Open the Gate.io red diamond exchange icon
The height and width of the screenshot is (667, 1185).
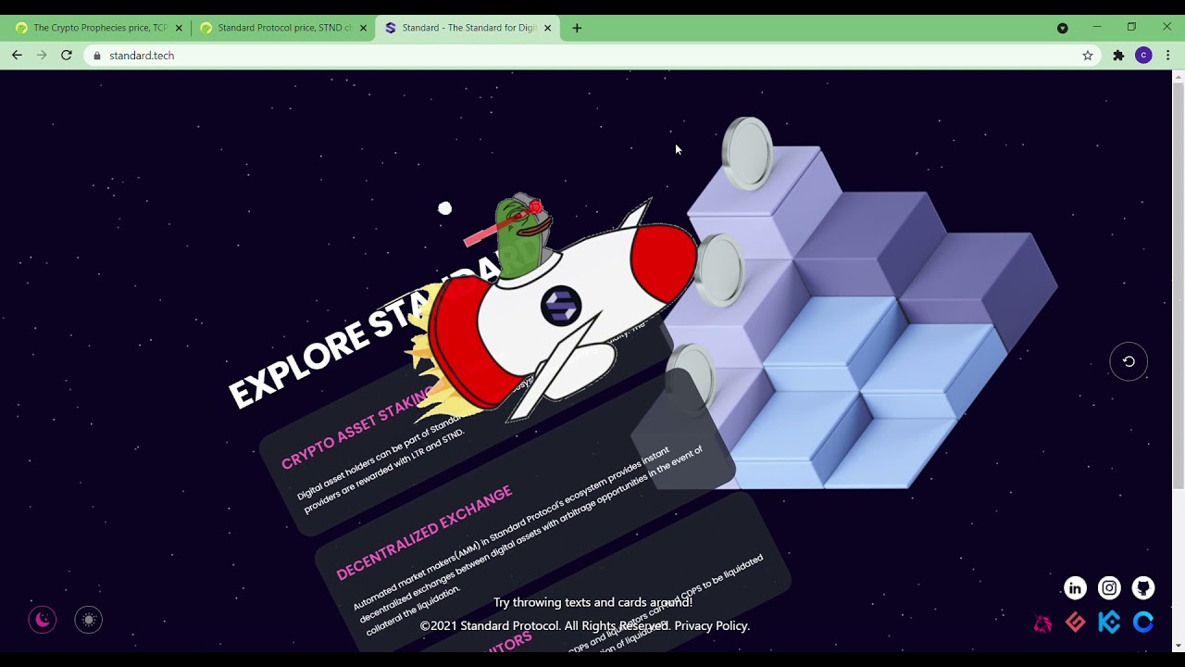(1076, 623)
